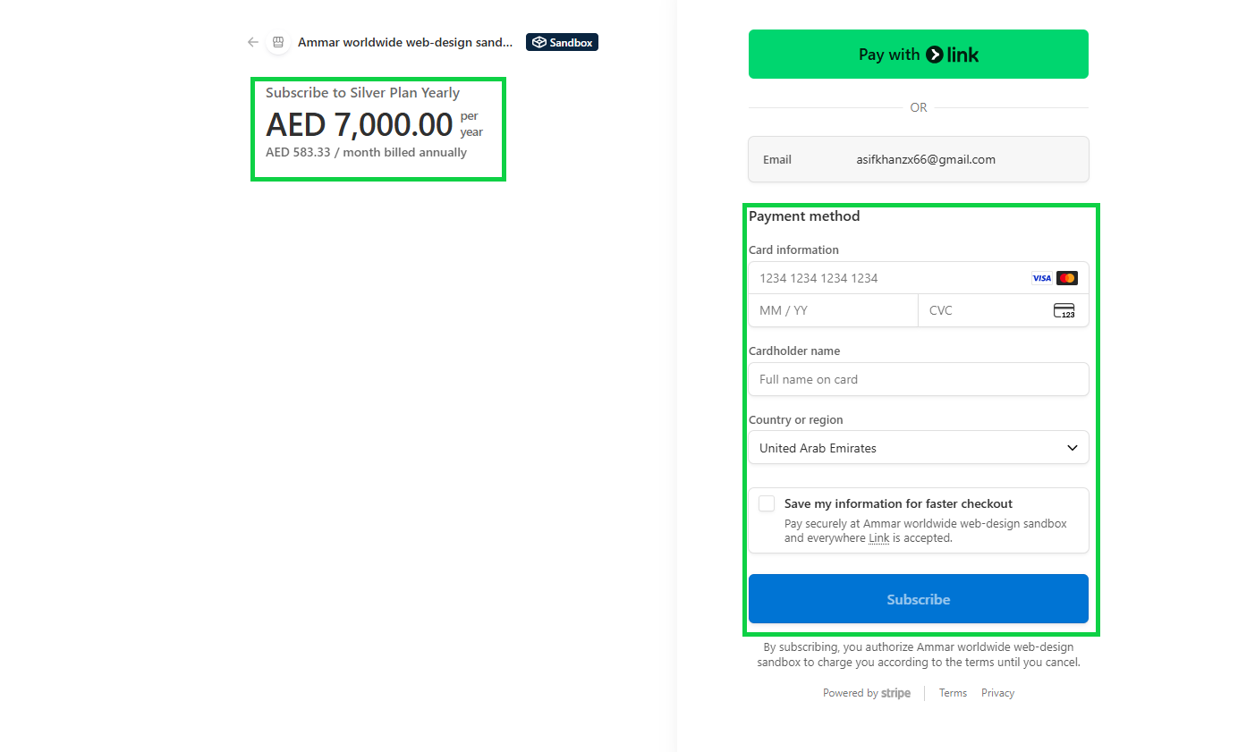Click the CVC card help icon

pos(1064,311)
